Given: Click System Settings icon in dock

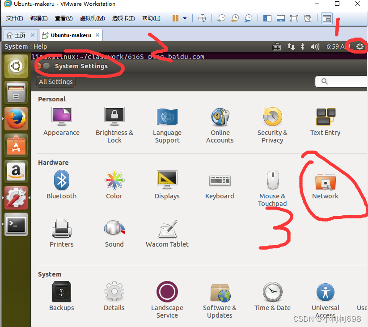Looking at the screenshot, I should pyautogui.click(x=16, y=198).
